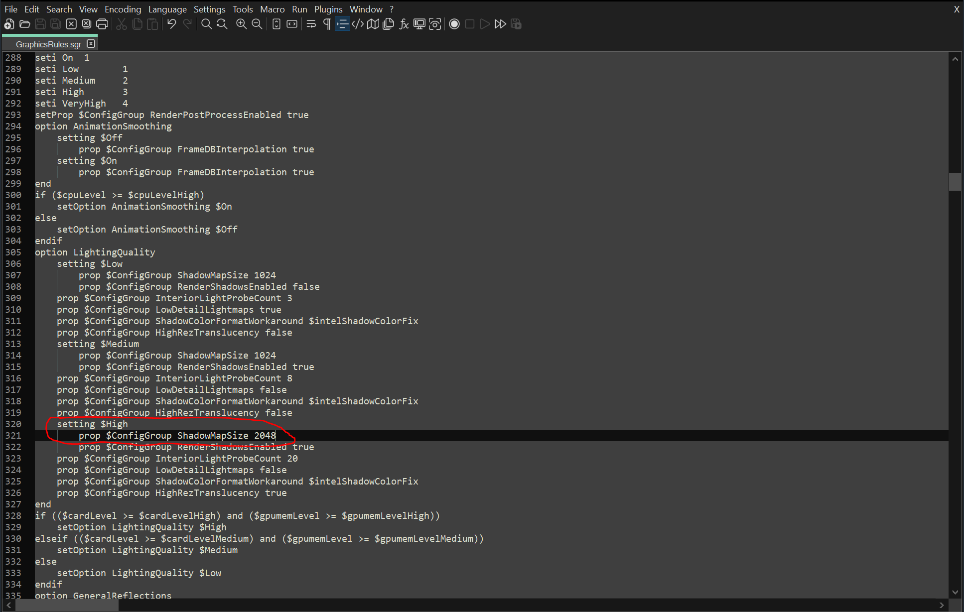
Task: Click the Open file folder icon
Action: (x=24, y=24)
